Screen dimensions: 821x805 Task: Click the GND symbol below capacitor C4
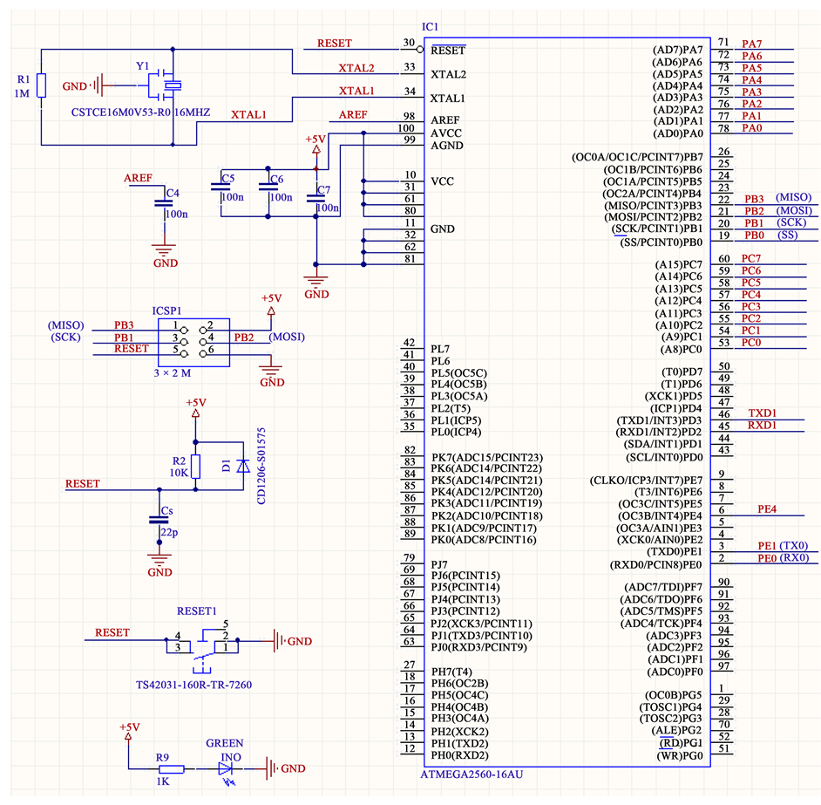[160, 251]
